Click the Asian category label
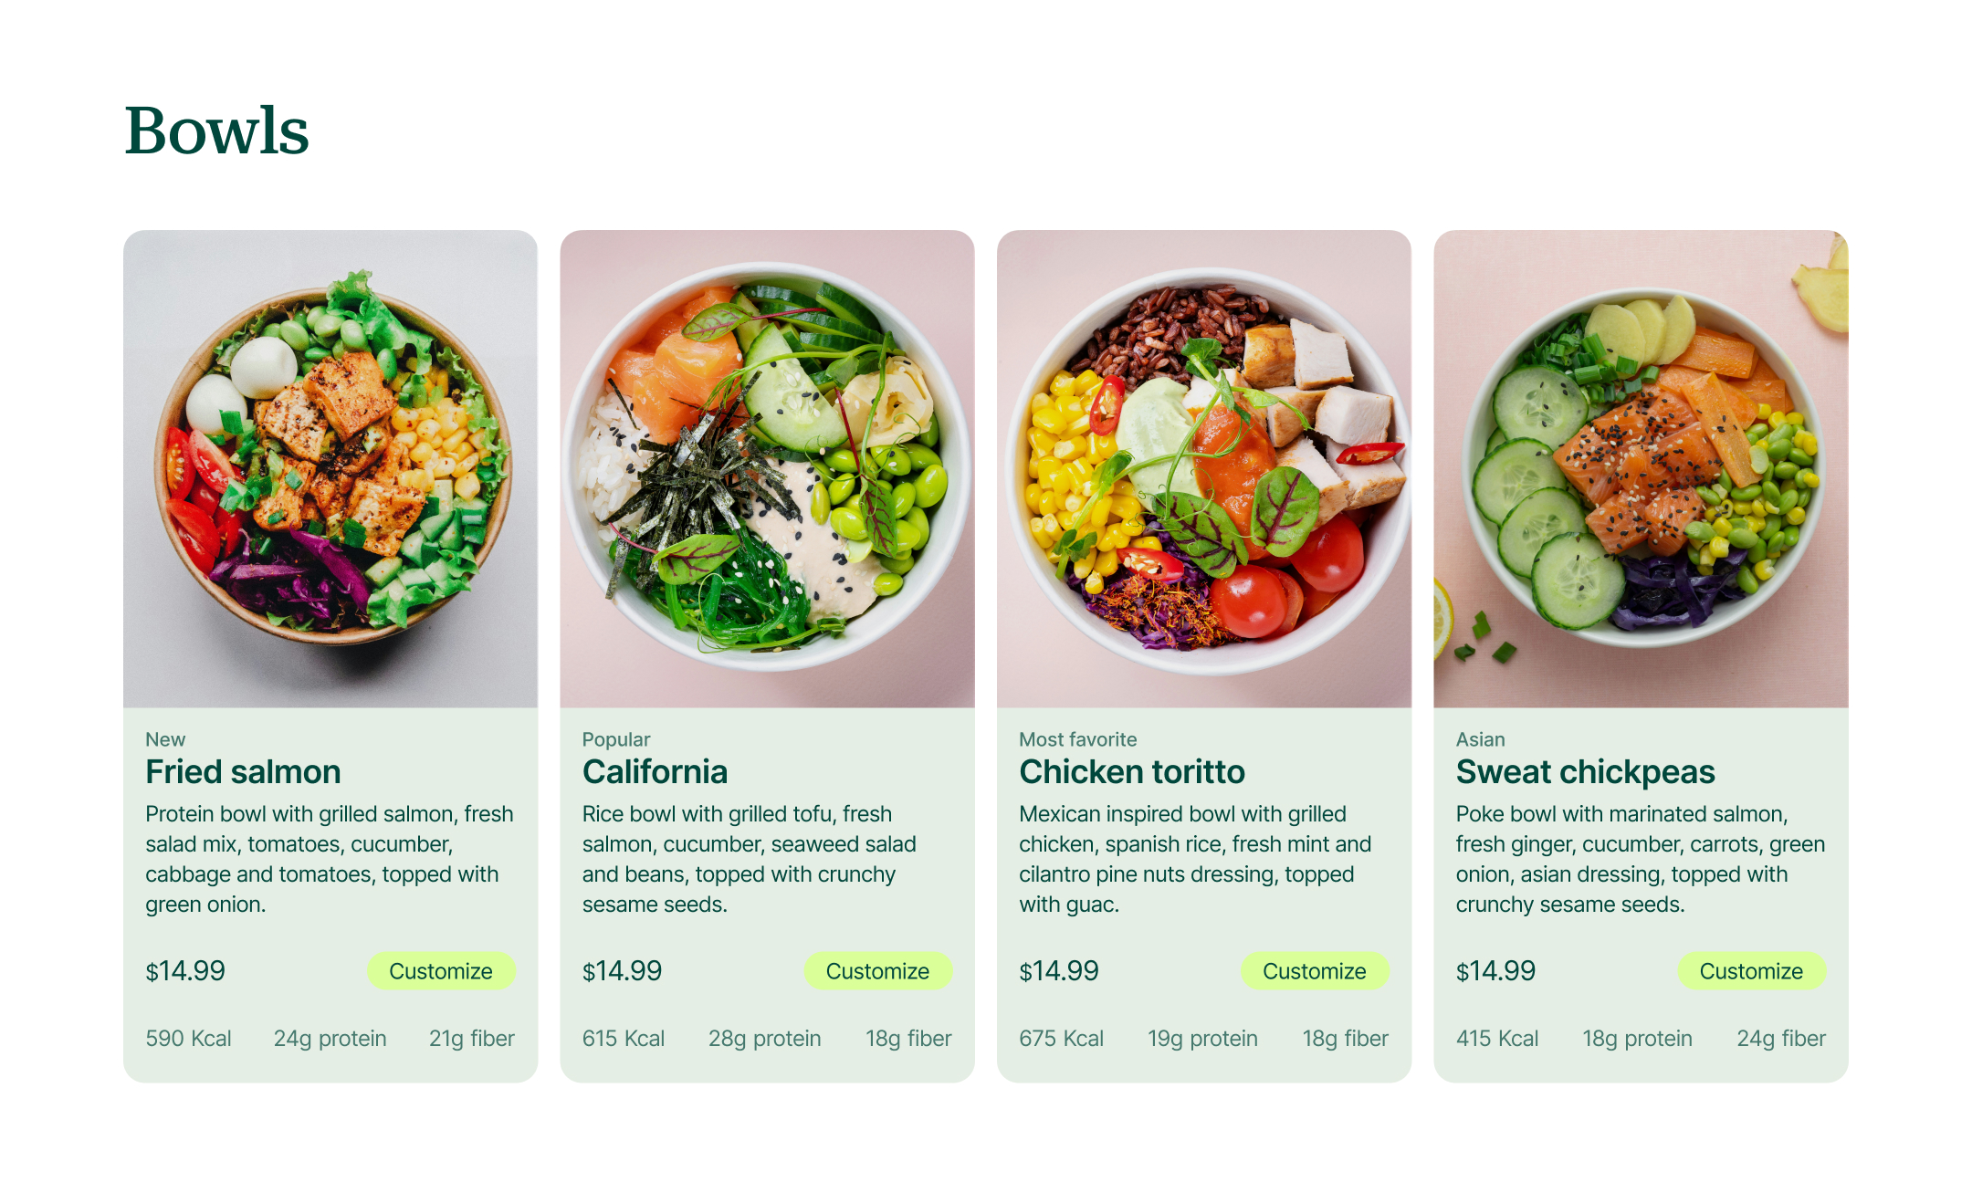 tap(1481, 739)
